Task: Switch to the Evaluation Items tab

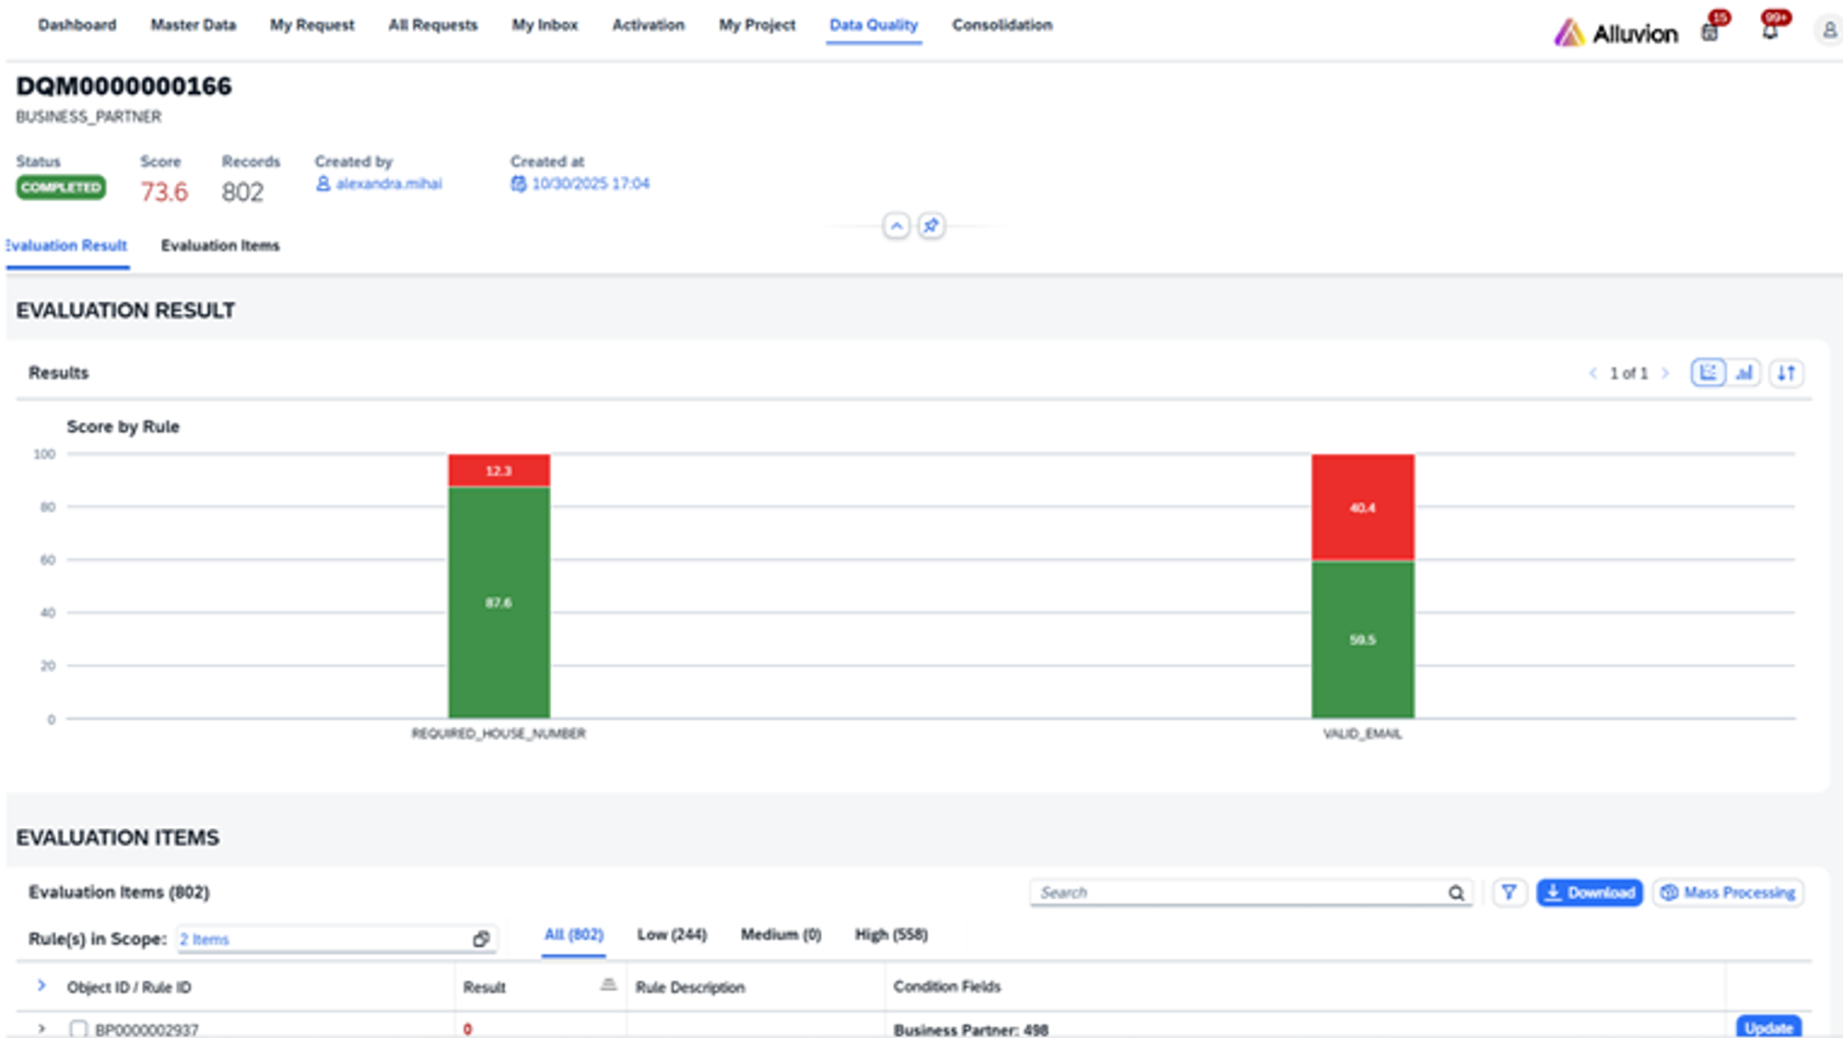Action: (x=220, y=245)
